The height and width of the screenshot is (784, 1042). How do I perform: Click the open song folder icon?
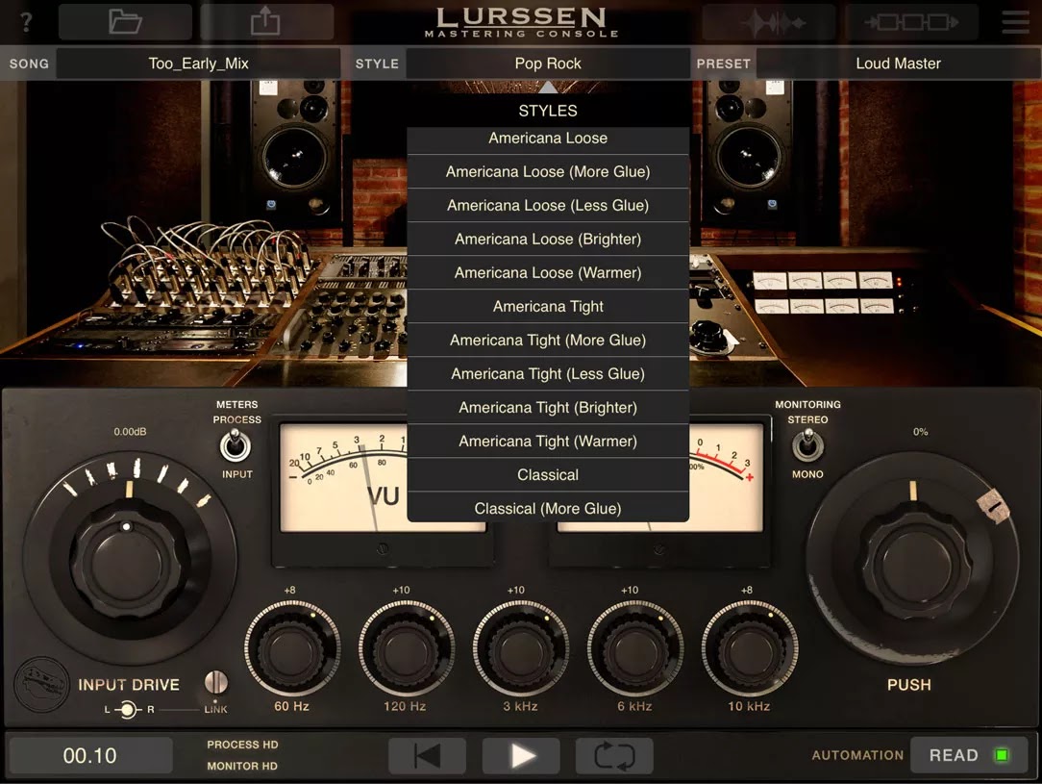[x=125, y=21]
